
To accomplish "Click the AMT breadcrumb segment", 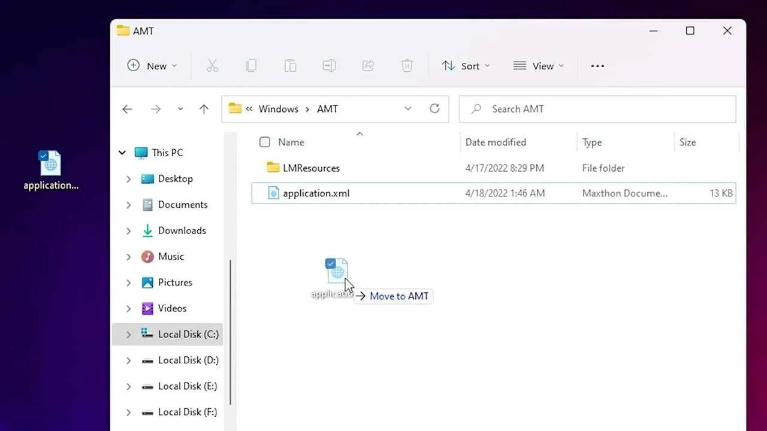I will click(x=327, y=109).
